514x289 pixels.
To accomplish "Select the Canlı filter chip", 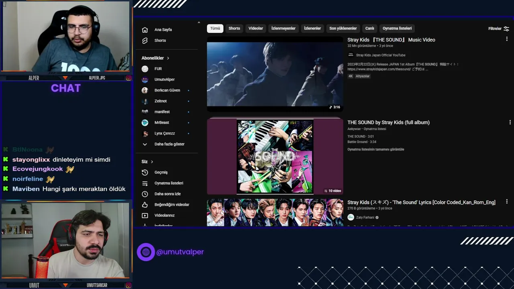I will pyautogui.click(x=370, y=28).
